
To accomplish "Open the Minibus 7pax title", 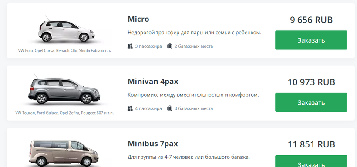I will pyautogui.click(x=153, y=144).
